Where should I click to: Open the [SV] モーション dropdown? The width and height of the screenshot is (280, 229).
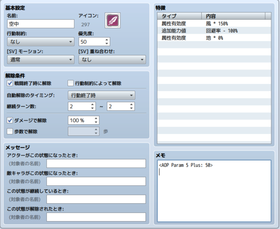41,59
